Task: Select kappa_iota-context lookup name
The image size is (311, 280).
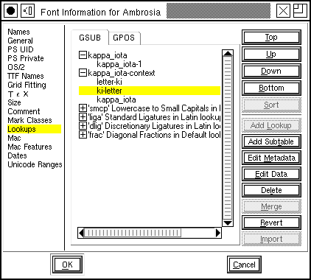Action: 122,73
